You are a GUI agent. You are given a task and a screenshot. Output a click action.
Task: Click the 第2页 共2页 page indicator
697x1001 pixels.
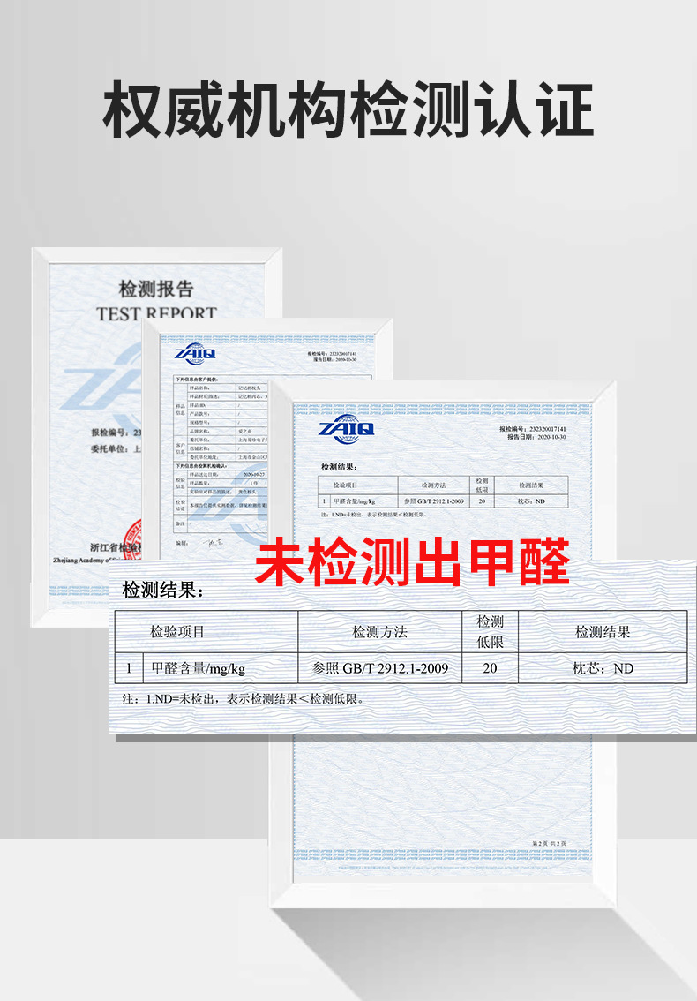(x=550, y=843)
